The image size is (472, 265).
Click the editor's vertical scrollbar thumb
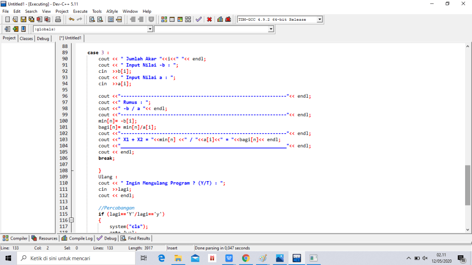point(468,184)
